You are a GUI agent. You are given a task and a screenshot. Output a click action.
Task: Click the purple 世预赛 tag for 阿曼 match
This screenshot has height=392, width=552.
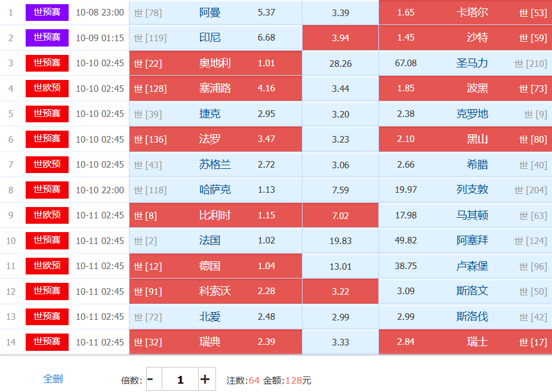pyautogui.click(x=47, y=13)
